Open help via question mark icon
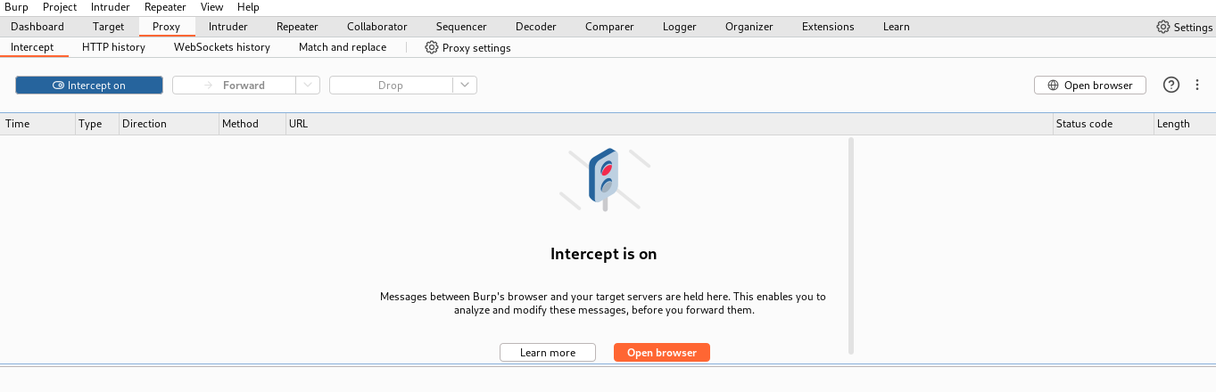The image size is (1216, 392). pyautogui.click(x=1171, y=86)
